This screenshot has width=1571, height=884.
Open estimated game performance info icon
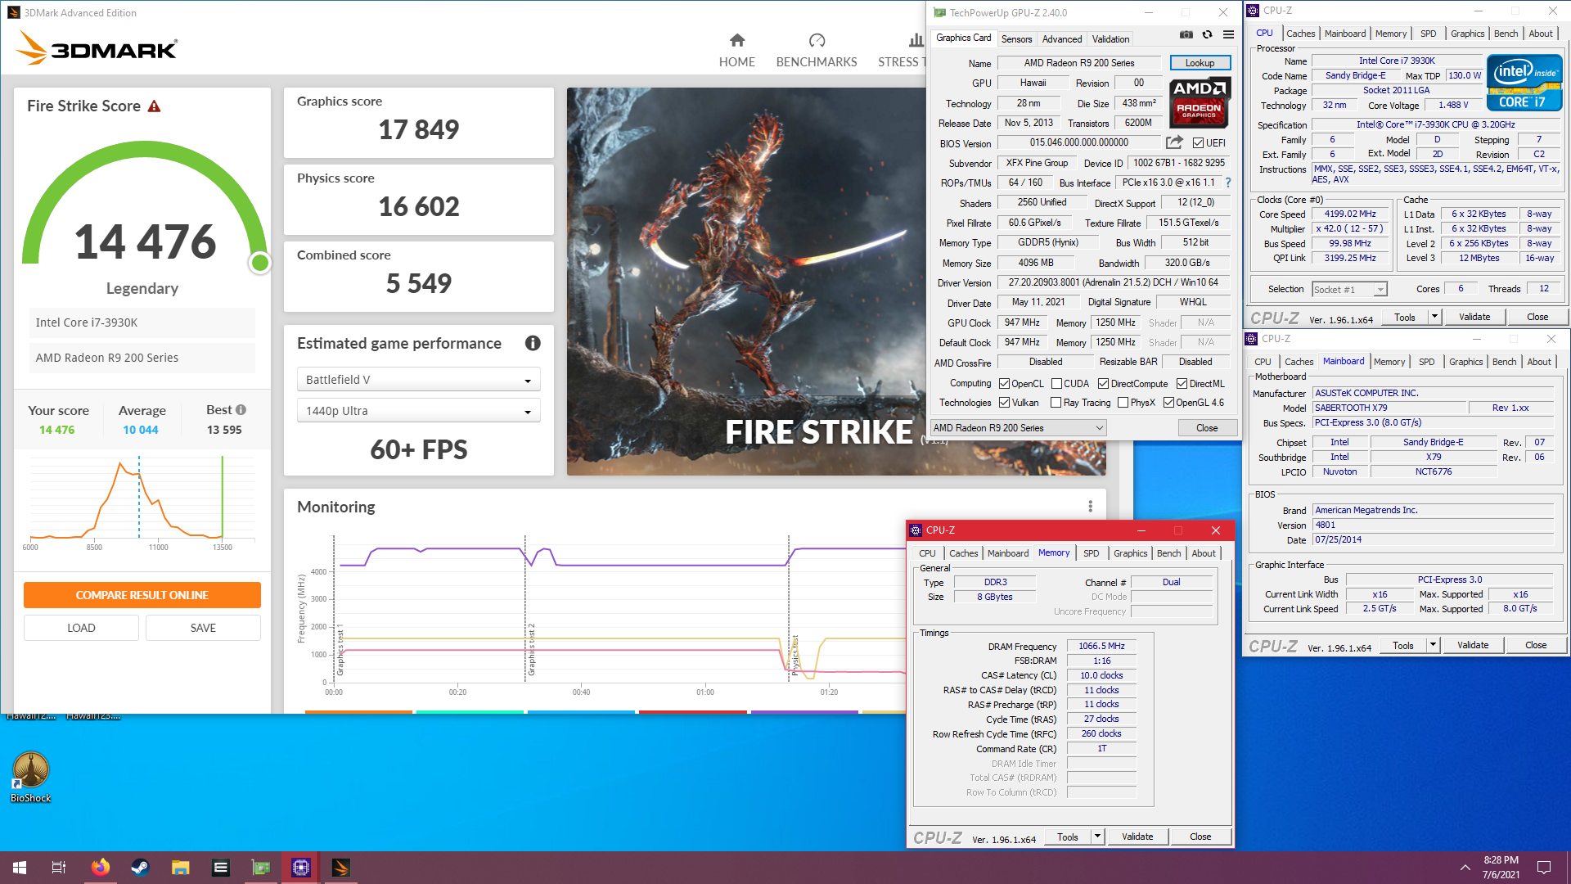[x=533, y=343]
